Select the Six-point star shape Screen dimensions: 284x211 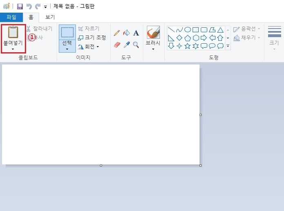(x=195, y=46)
